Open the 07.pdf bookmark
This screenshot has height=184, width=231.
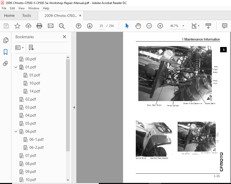[x=31, y=156]
